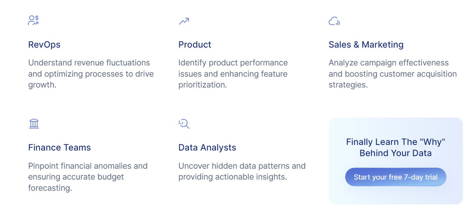The width and height of the screenshot is (473, 224).
Task: Click the campaign effectiveness description text
Action: point(393,74)
